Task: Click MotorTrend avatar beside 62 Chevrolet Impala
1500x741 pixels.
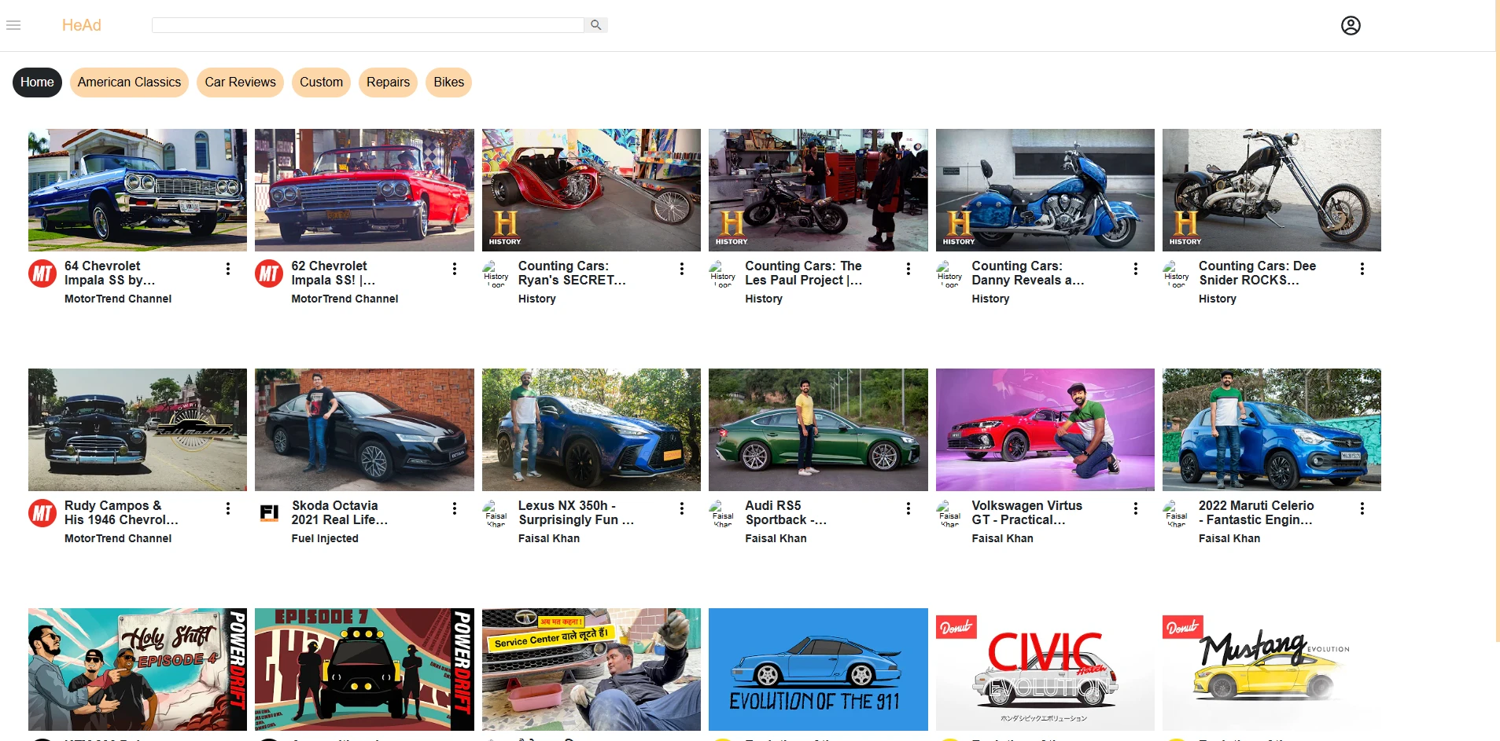Action: [269, 273]
